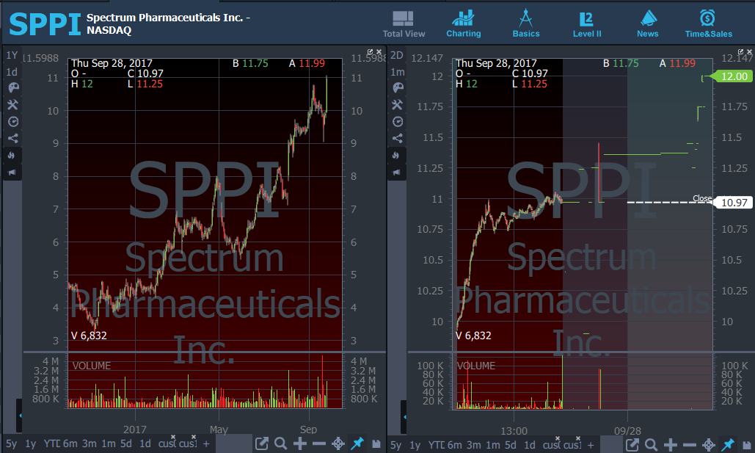The height and width of the screenshot is (453, 755).
Task: Click the clock/gauge icon in right chart
Action: pyautogui.click(x=398, y=121)
